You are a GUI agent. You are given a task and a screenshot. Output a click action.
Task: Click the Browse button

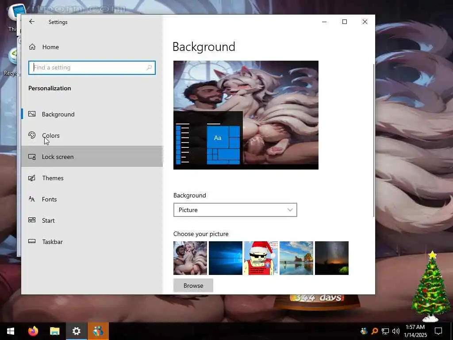pyautogui.click(x=193, y=286)
